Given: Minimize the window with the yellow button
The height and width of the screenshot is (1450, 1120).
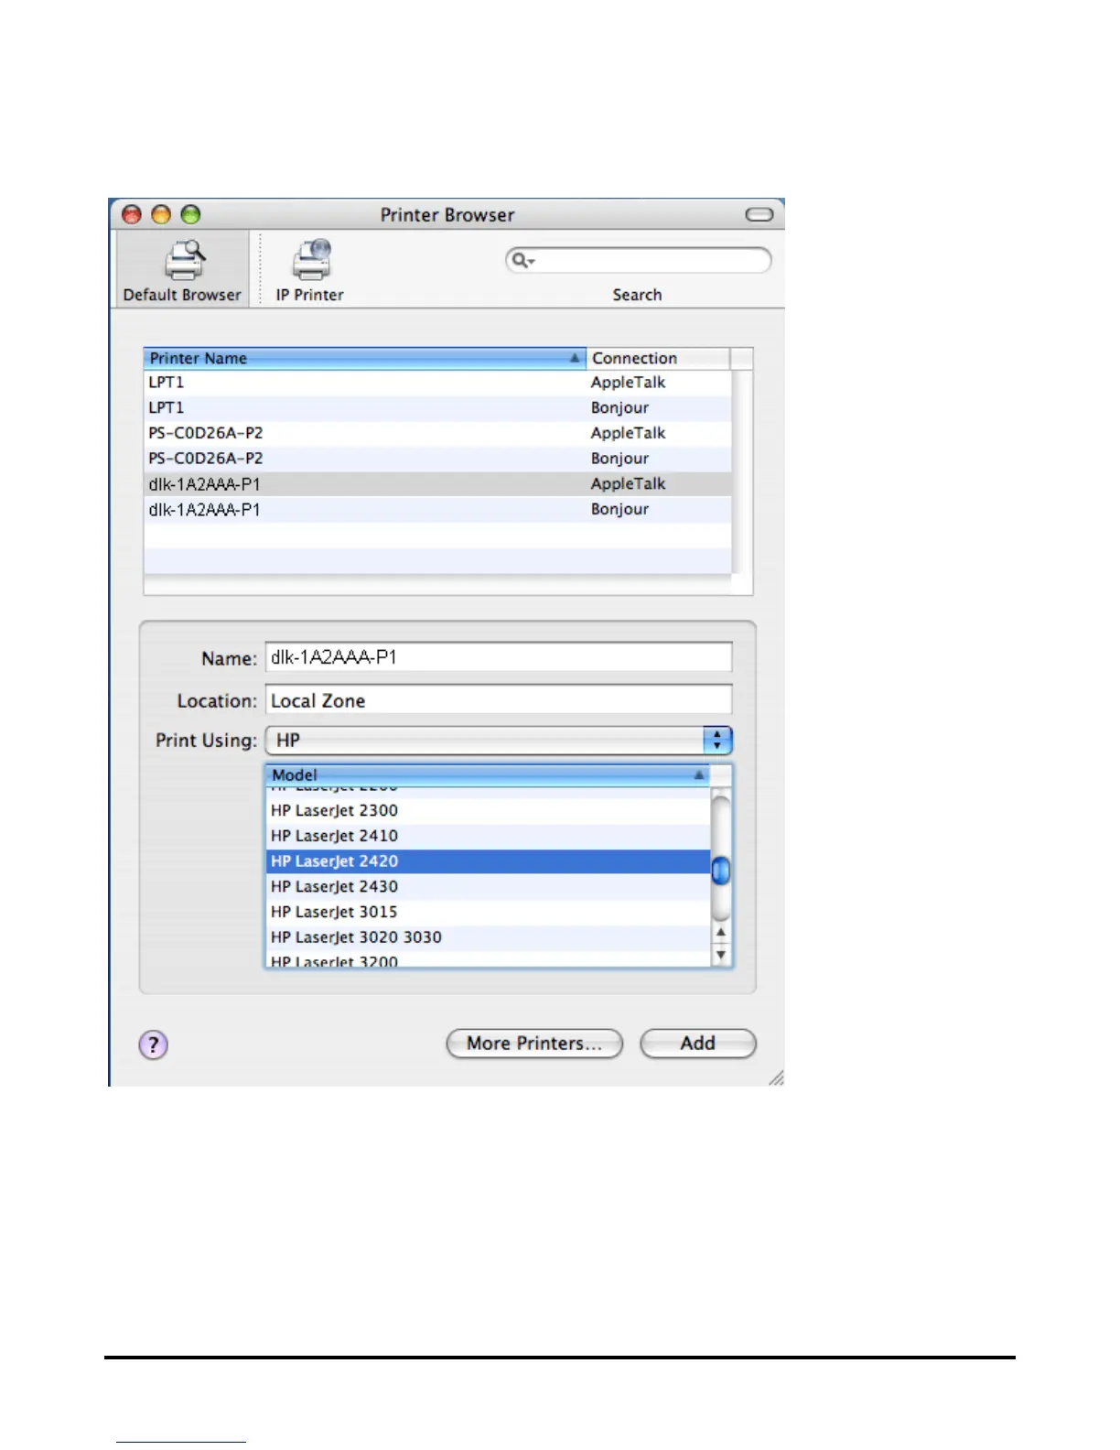Looking at the screenshot, I should coord(161,215).
